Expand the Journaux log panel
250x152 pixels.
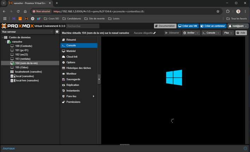pos(245,148)
